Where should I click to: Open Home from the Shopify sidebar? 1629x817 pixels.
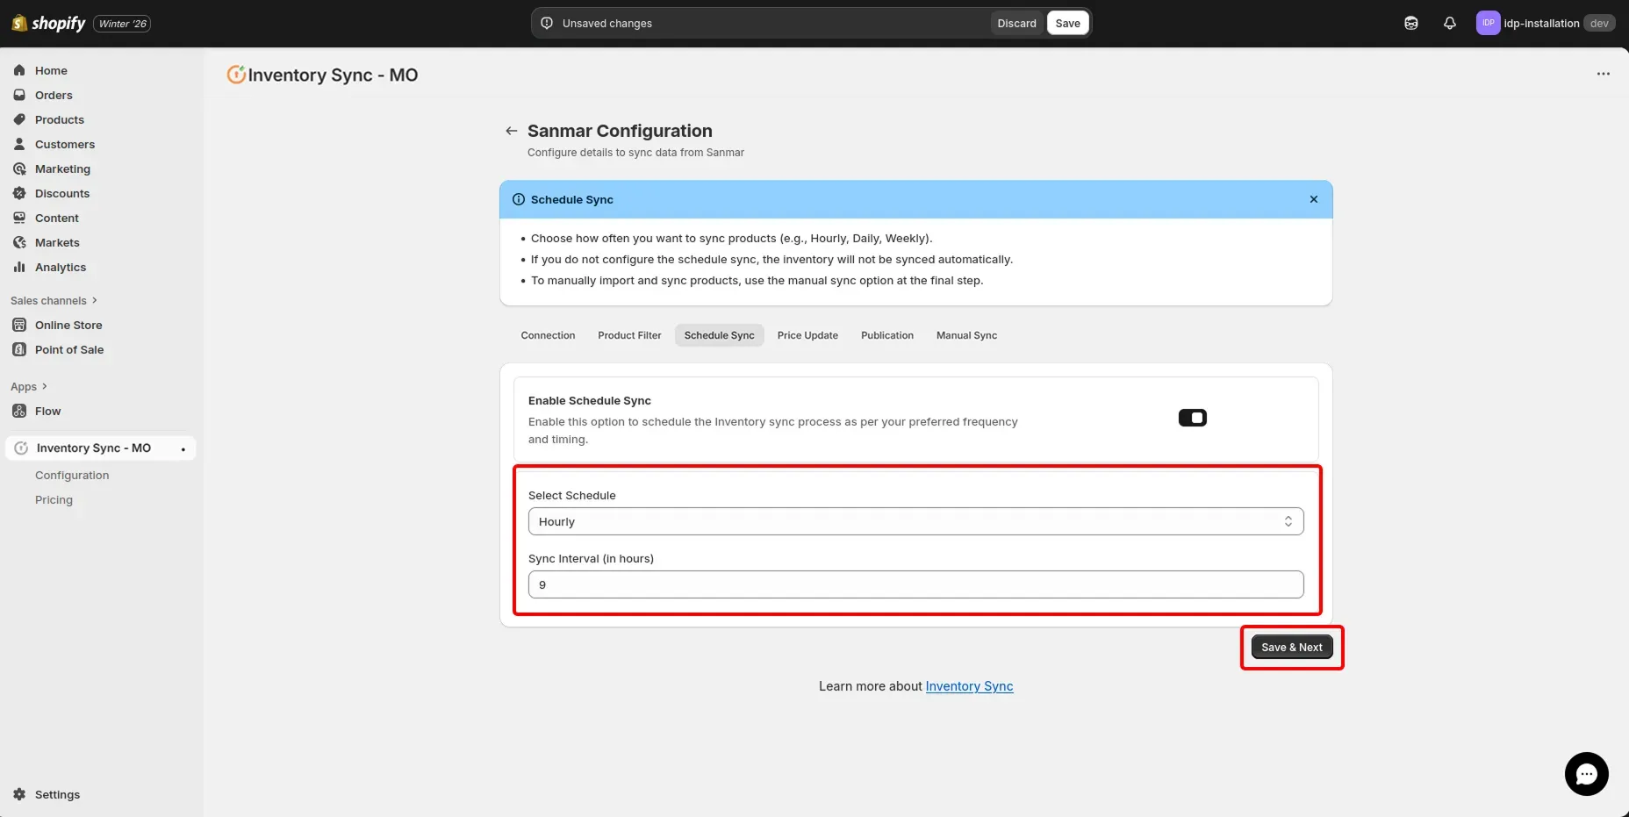[x=50, y=70]
